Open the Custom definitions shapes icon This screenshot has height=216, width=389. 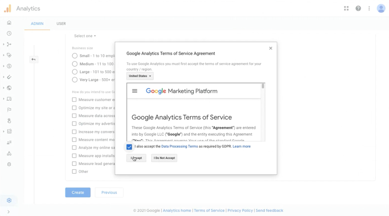9,153
